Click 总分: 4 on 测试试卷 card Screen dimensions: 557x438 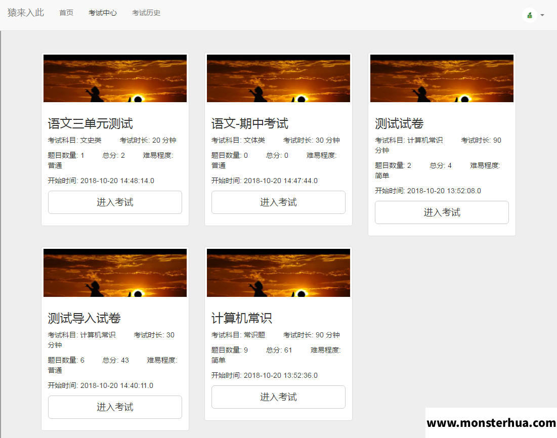(x=441, y=165)
